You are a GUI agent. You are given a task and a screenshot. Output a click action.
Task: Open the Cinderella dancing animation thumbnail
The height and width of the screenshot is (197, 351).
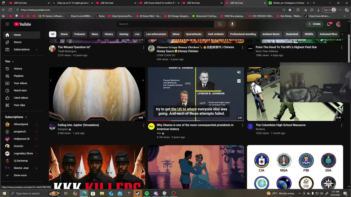point(196,167)
